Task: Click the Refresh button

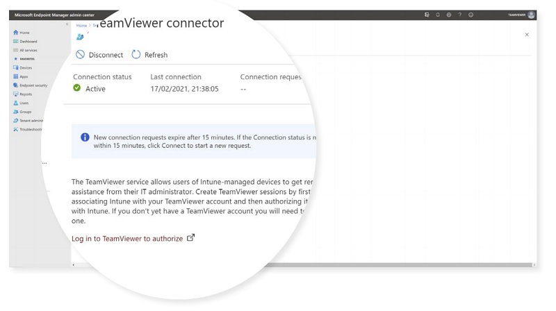Action: click(149, 55)
